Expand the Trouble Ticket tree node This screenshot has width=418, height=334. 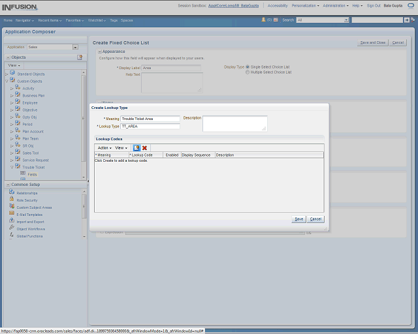click(x=12, y=167)
